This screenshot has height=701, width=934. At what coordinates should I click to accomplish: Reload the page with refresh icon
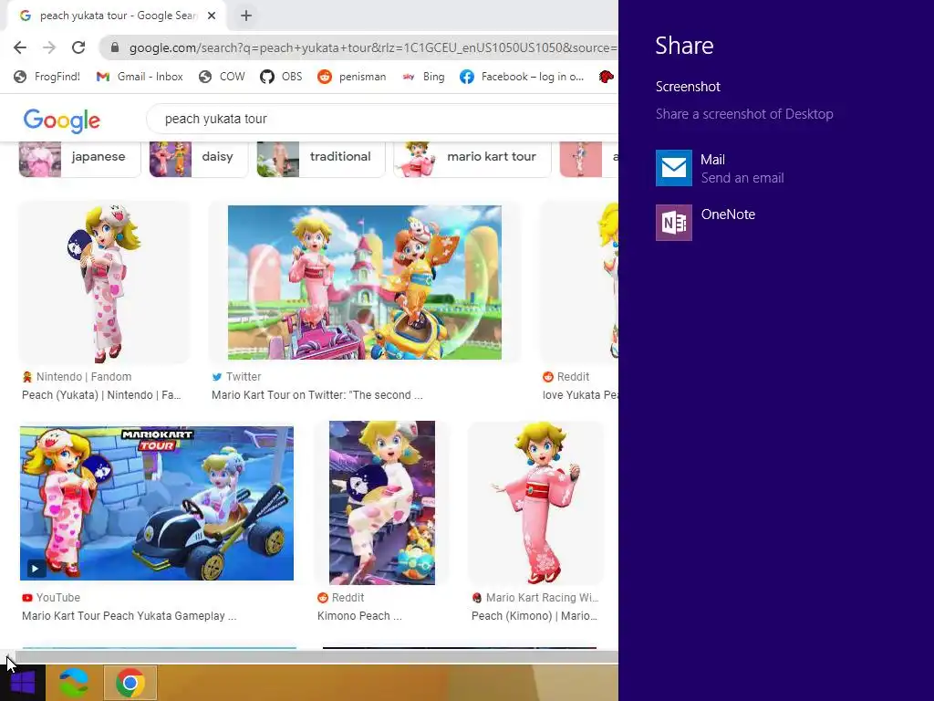(x=78, y=47)
